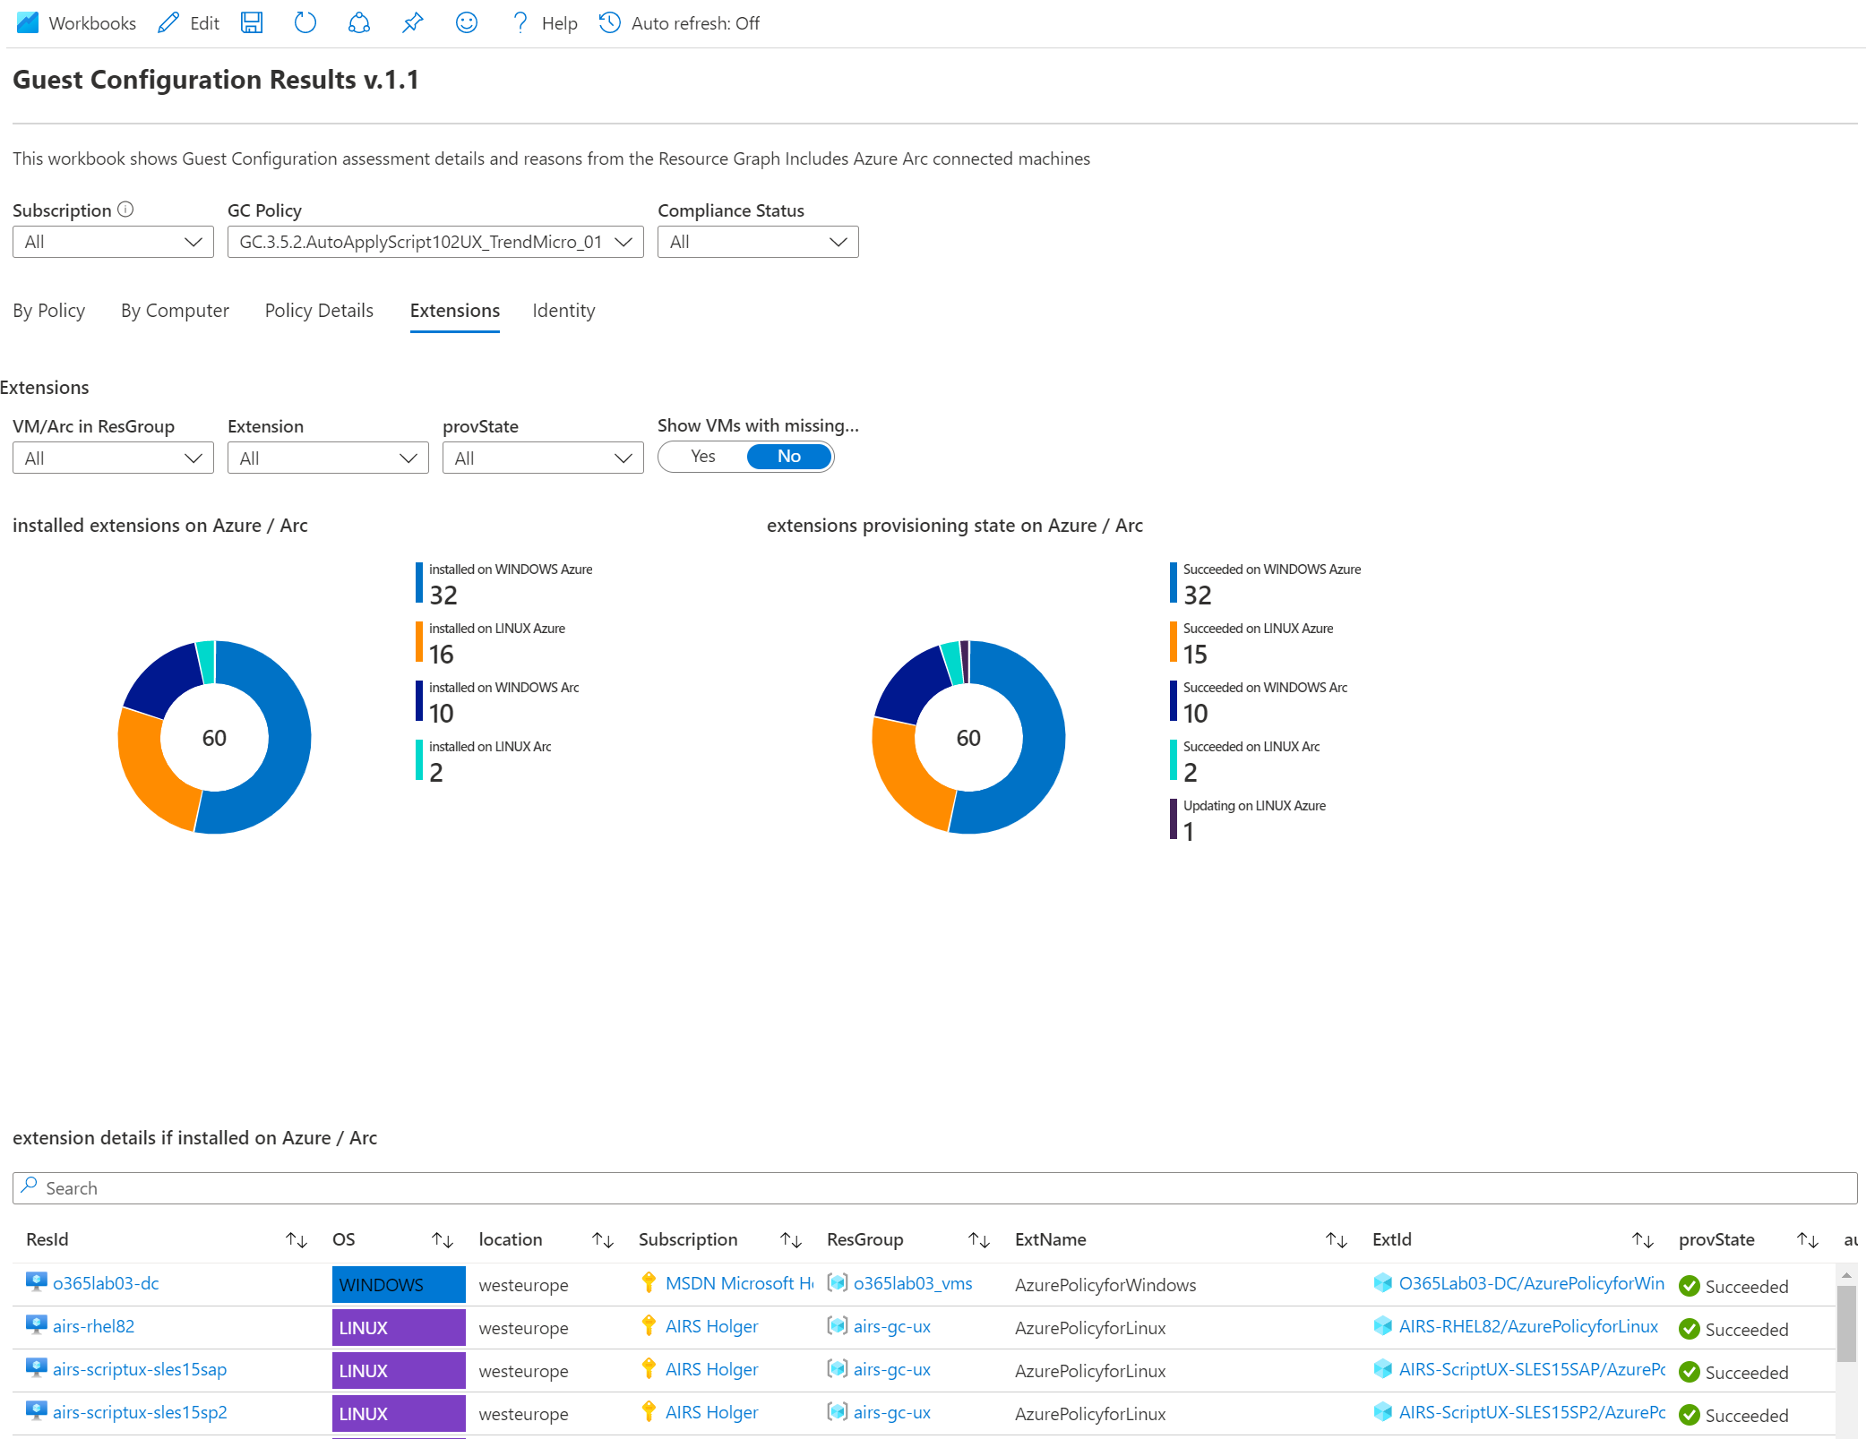The image size is (1866, 1439).
Task: Expand the Extension filter dropdown
Action: coord(328,458)
